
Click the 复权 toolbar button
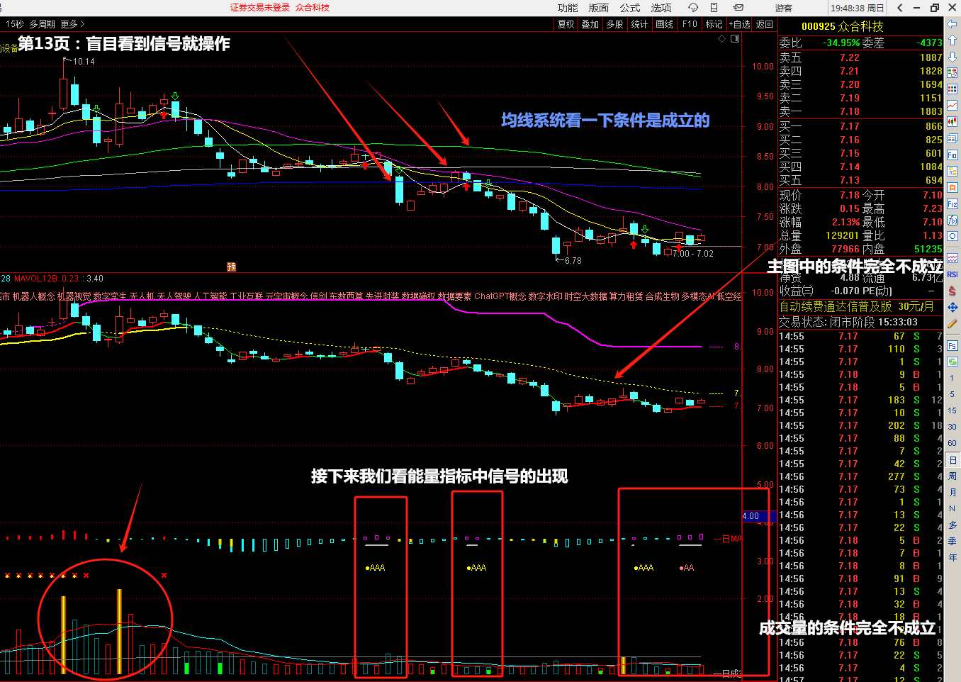[566, 24]
